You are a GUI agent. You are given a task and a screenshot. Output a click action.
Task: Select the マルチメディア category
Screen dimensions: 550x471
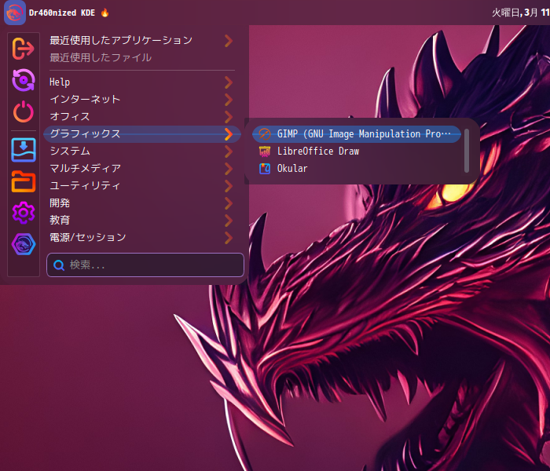point(141,169)
